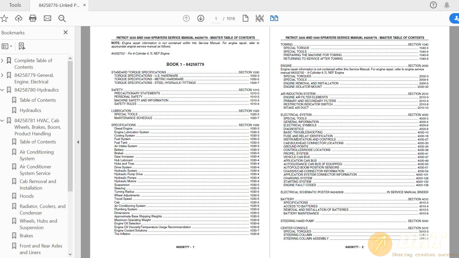Image resolution: width=459 pixels, height=258 pixels.
Task: Open the fit/scan page view icon
Action: pyautogui.click(x=260, y=18)
